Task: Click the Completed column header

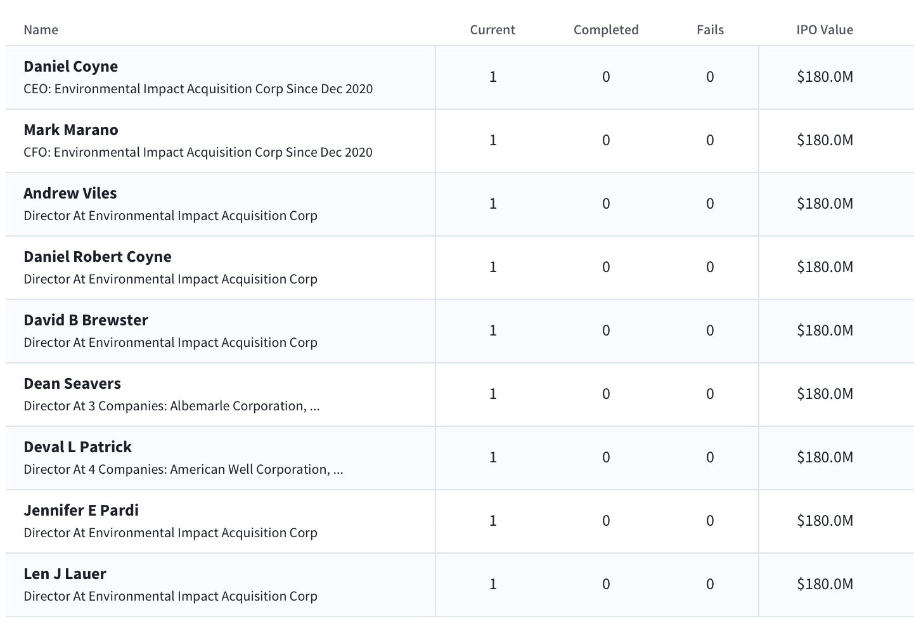Action: [x=606, y=30]
